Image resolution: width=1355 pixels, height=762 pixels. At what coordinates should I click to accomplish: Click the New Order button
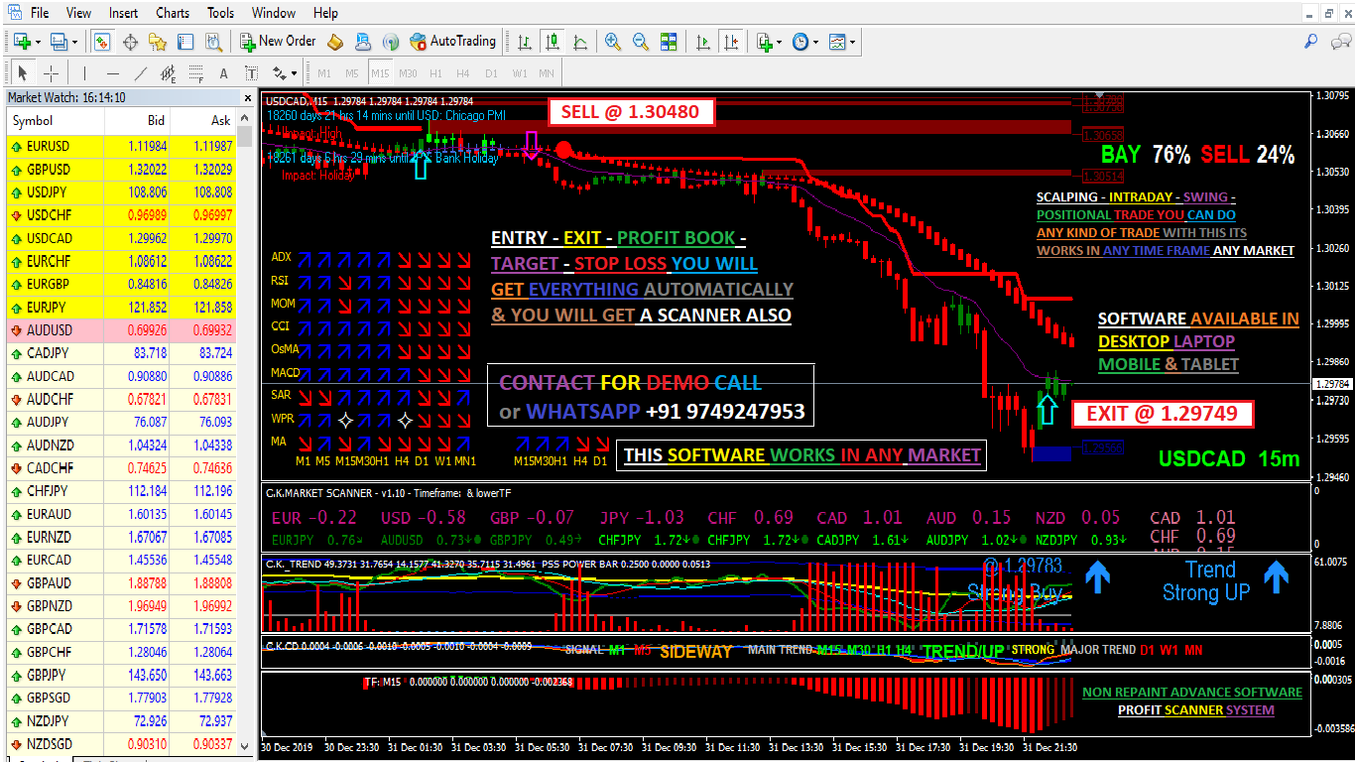pyautogui.click(x=278, y=42)
